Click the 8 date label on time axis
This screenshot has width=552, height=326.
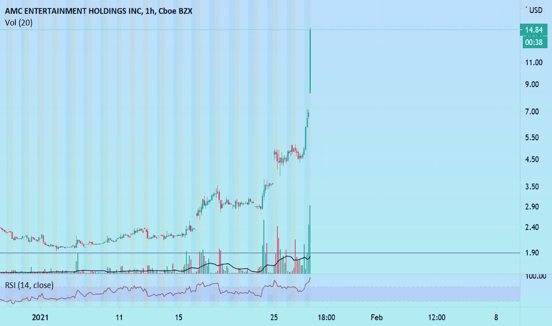point(496,318)
